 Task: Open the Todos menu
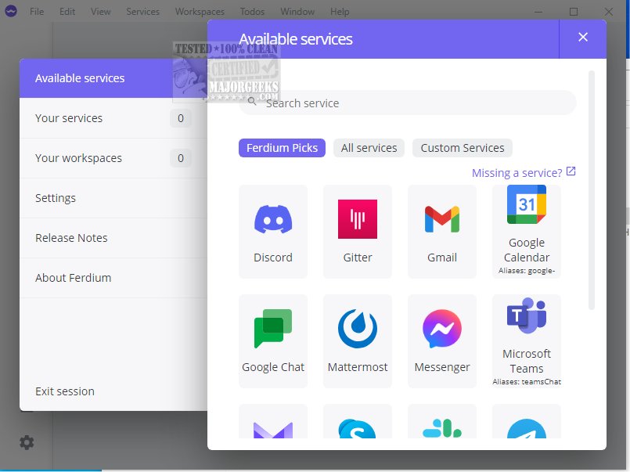point(252,12)
